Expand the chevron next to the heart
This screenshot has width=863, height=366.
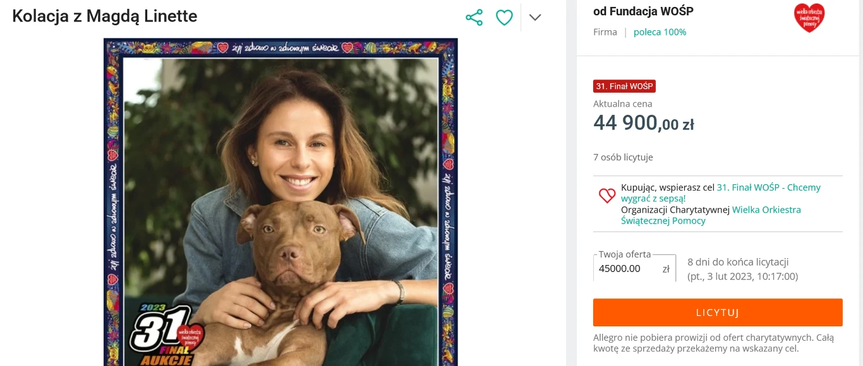pos(535,18)
